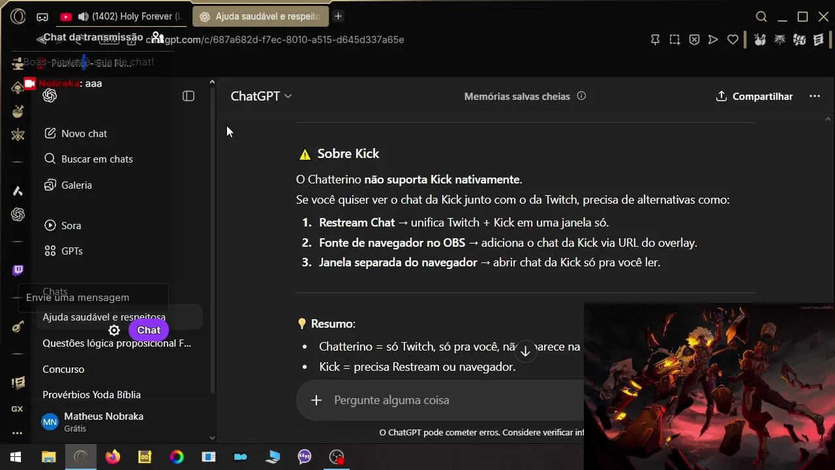This screenshot has width=835, height=470.
Task: Click the bowling pins extension icon
Action: pos(759,40)
